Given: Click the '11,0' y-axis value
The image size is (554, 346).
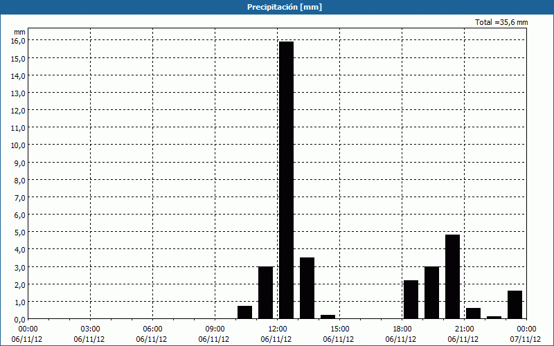Looking at the screenshot, I should pos(18,128).
